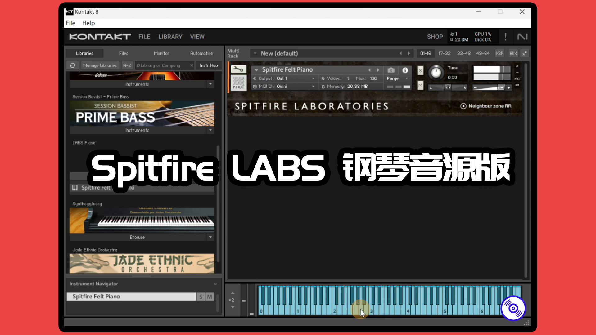The height and width of the screenshot is (335, 596).
Task: Shift keyboard octave up arrow
Action: (233, 293)
